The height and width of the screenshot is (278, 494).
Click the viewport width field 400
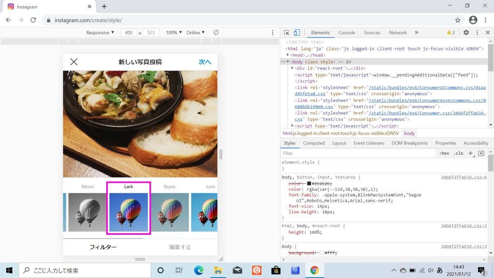pos(129,33)
